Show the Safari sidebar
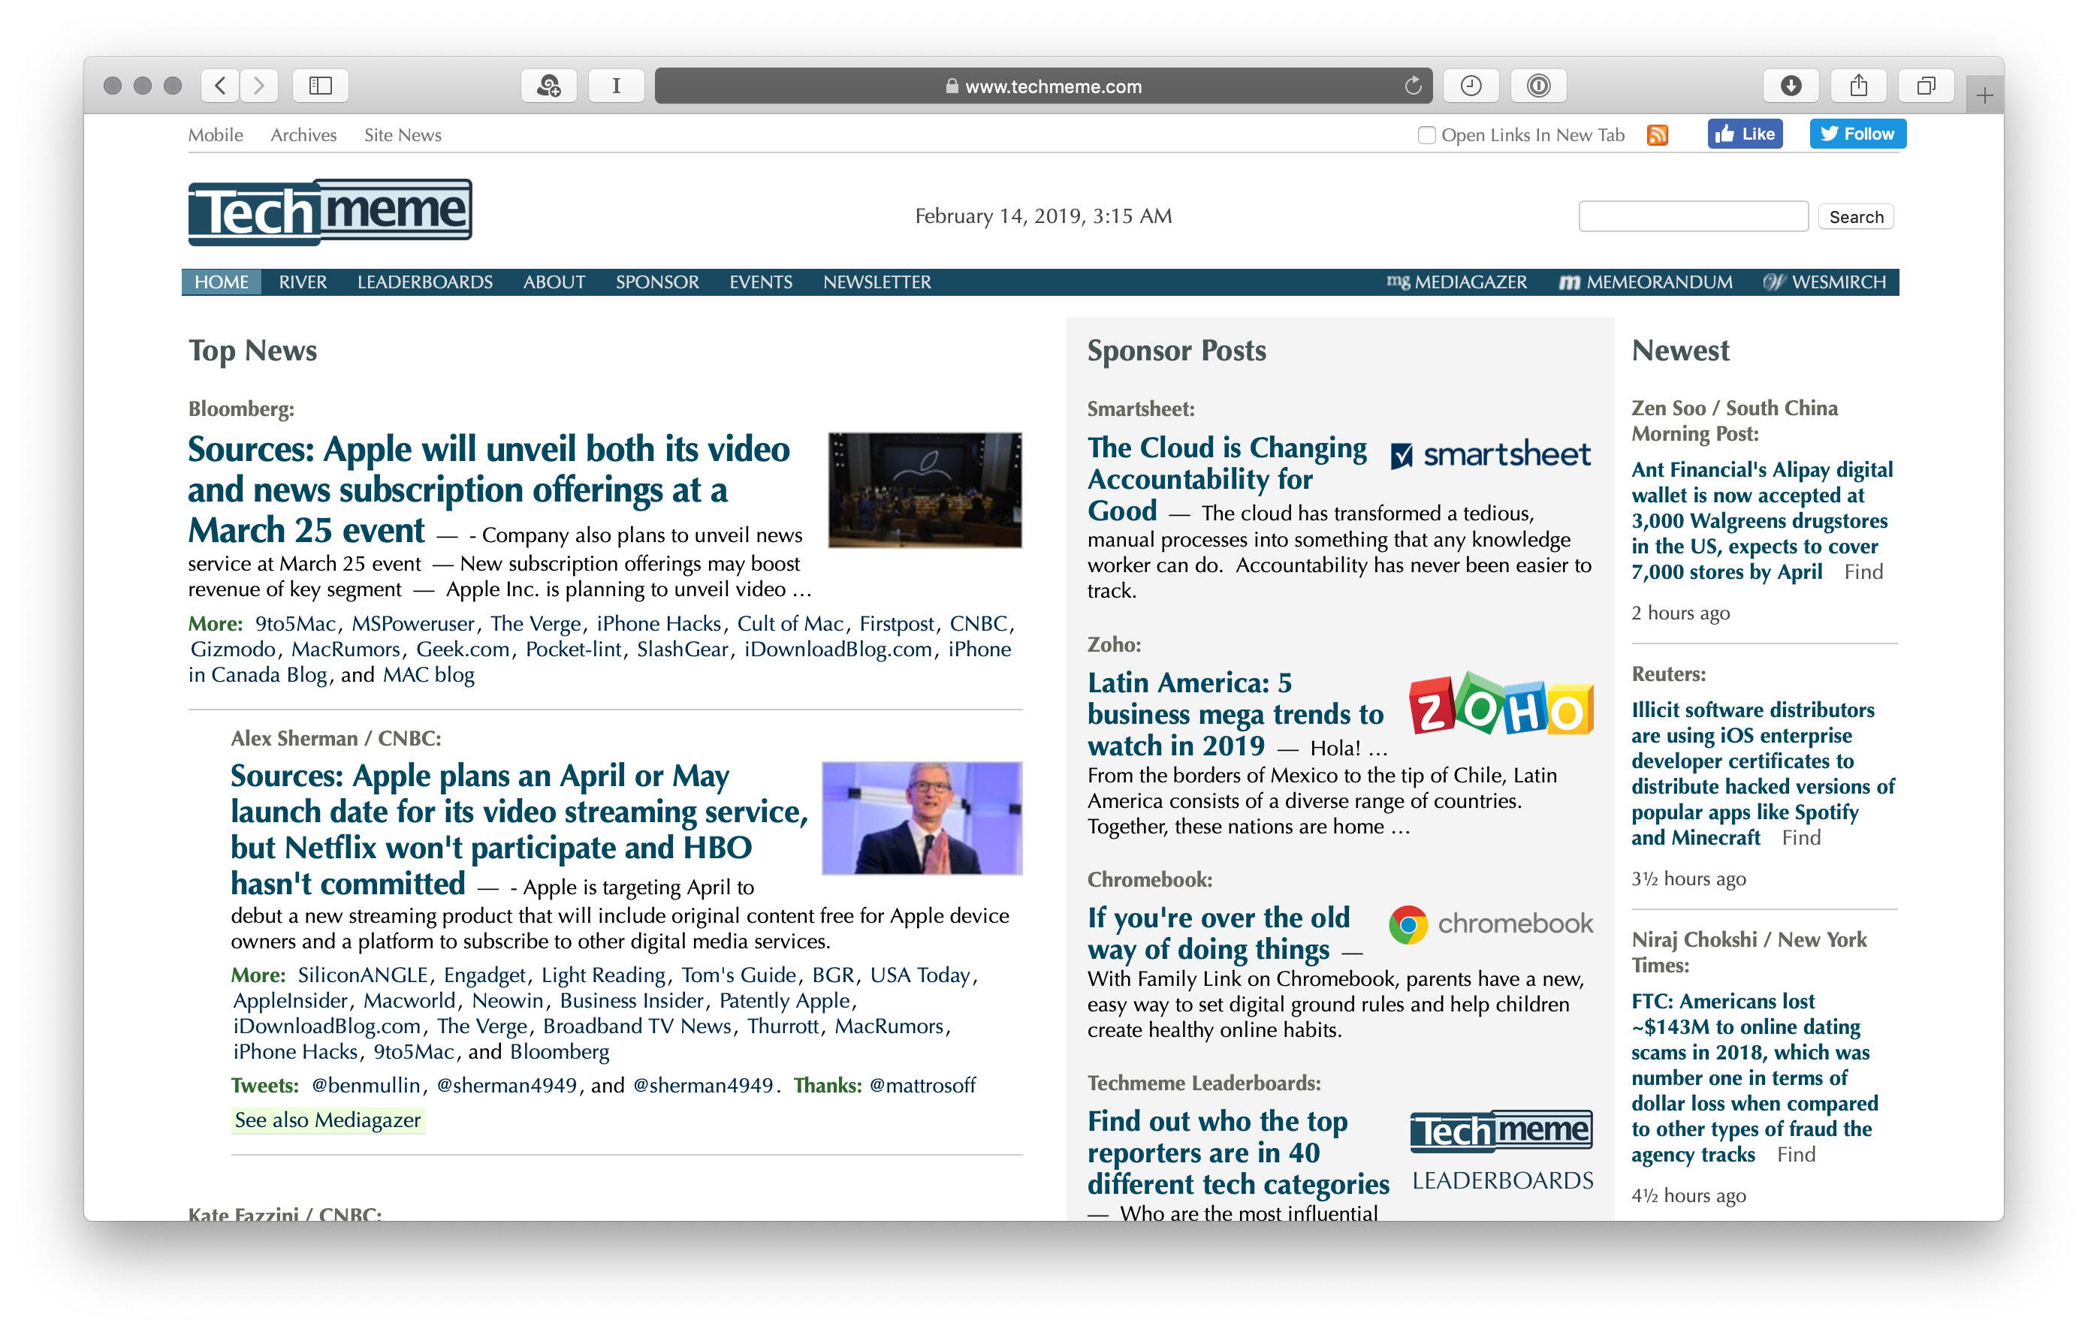The width and height of the screenshot is (2088, 1332). pyautogui.click(x=321, y=85)
